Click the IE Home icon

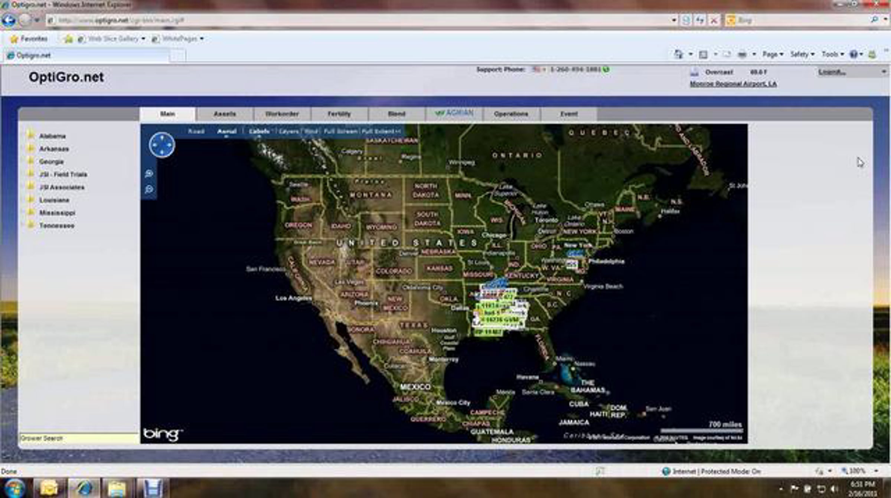[x=678, y=55]
